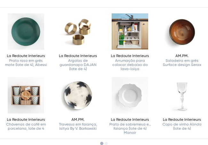The image size is (208, 145).
Task: Open the Prato raso em grés mate link
Action: [26, 63]
